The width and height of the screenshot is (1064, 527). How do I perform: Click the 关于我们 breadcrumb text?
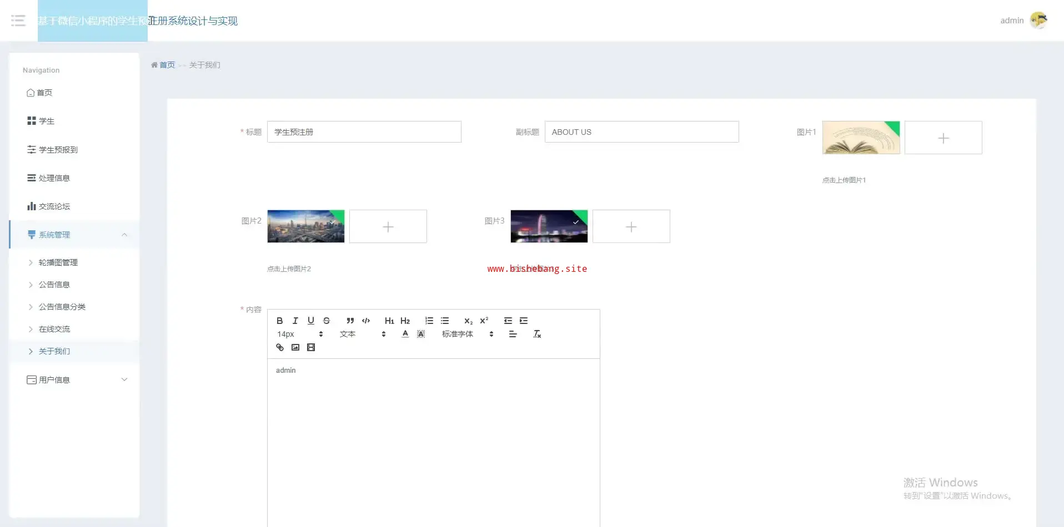point(205,65)
